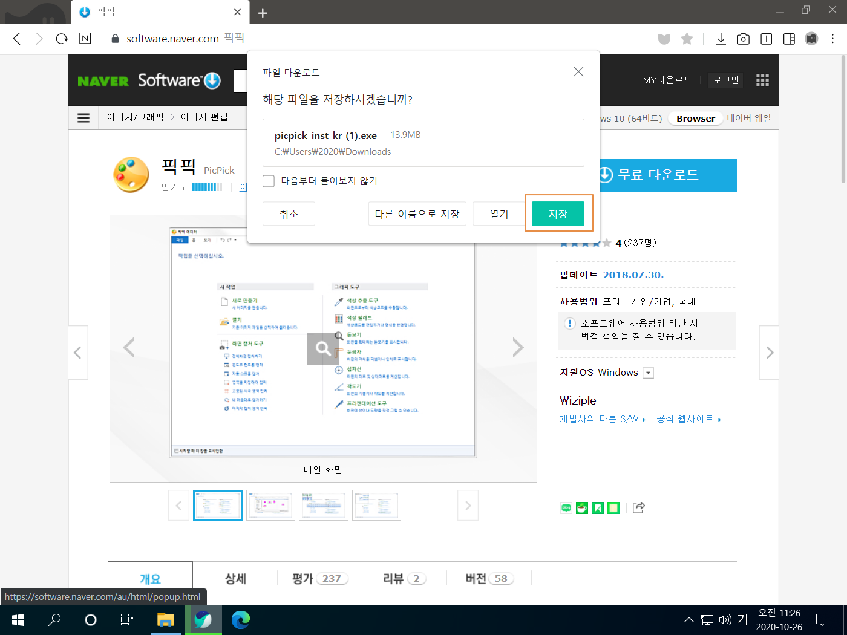Show hidden system tray icons
Image resolution: width=847 pixels, height=635 pixels.
688,620
